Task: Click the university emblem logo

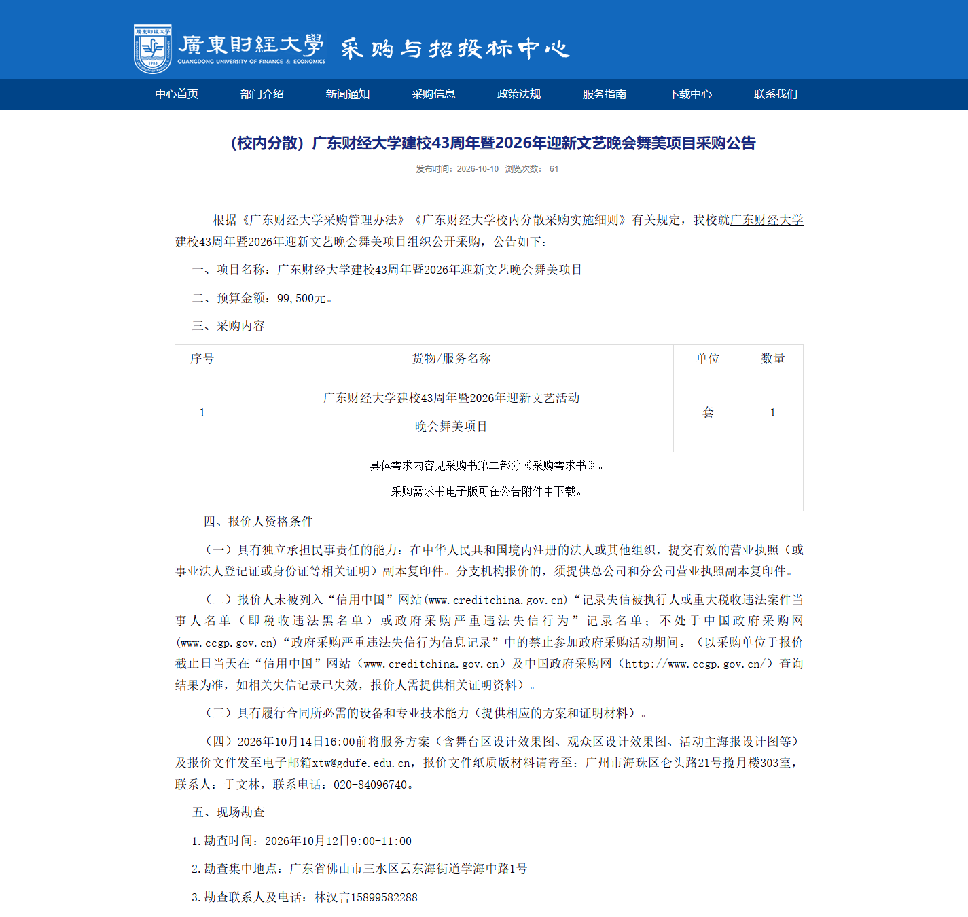Action: click(x=152, y=49)
